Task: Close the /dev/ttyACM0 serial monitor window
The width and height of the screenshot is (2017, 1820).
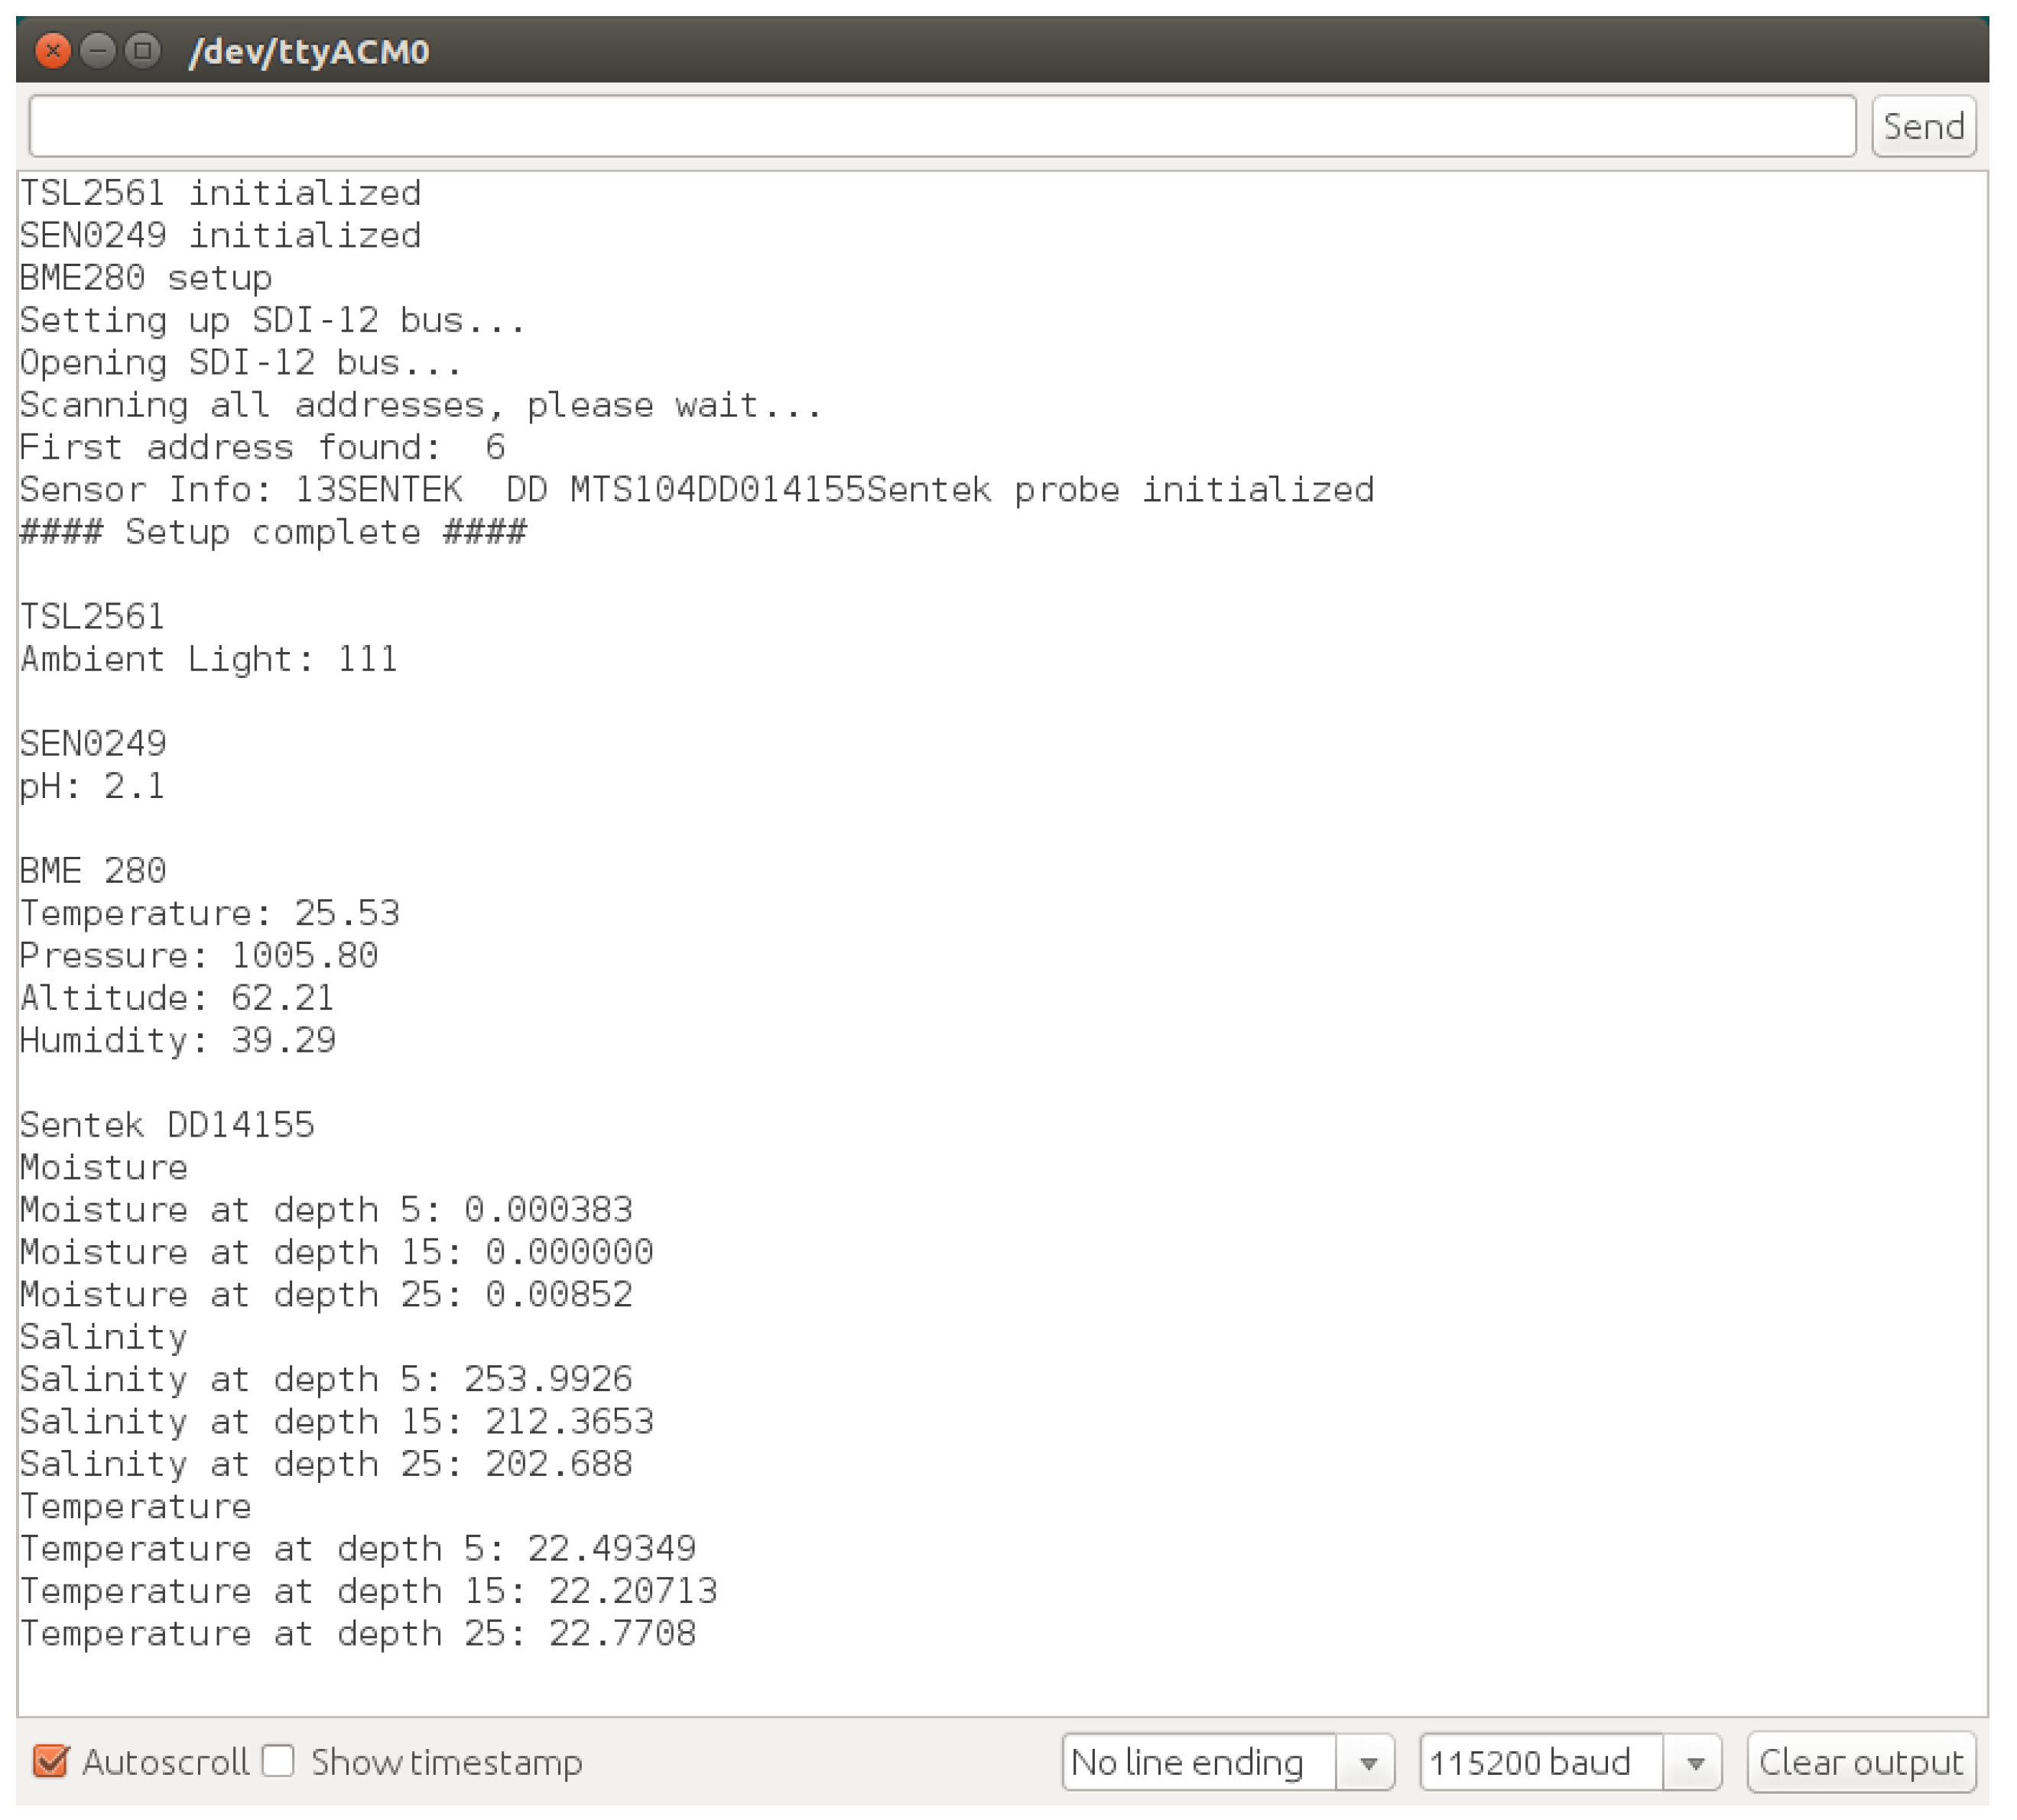Action: click(52, 50)
